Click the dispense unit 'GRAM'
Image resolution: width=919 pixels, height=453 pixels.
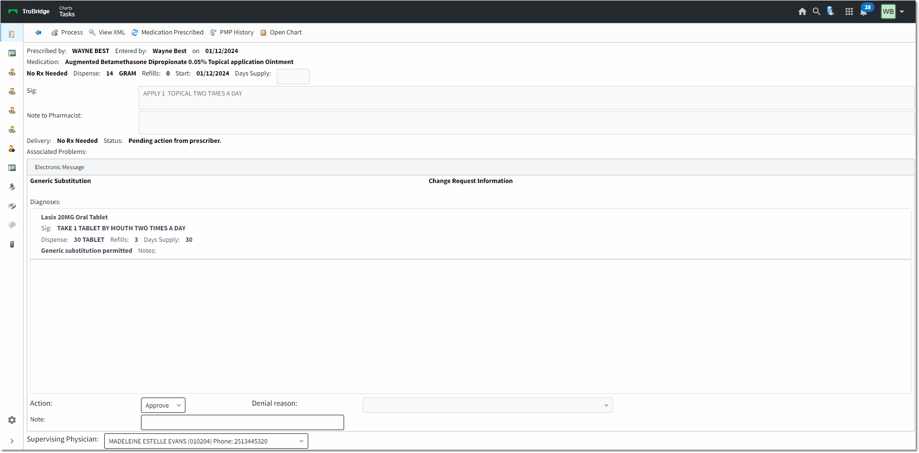click(x=128, y=74)
